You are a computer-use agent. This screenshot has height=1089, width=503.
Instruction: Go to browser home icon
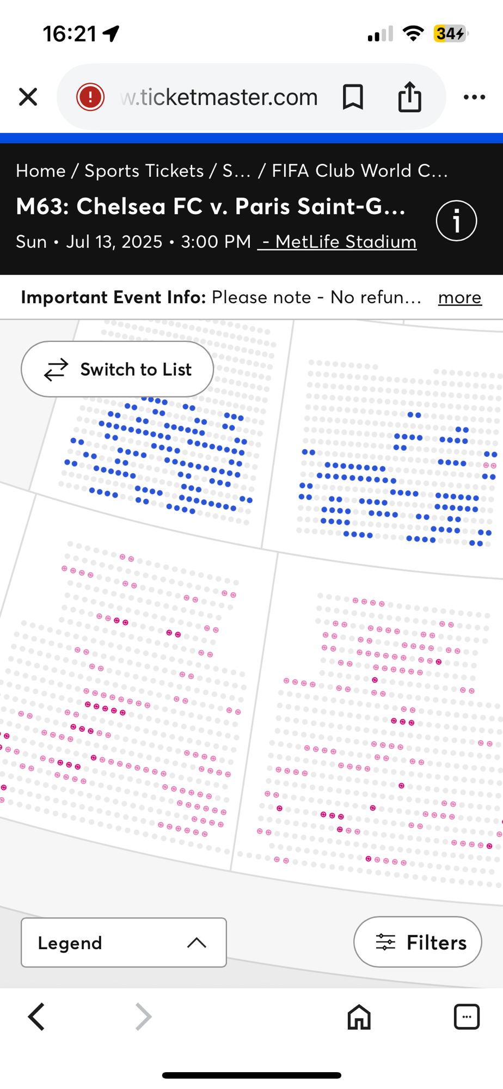(x=359, y=1017)
